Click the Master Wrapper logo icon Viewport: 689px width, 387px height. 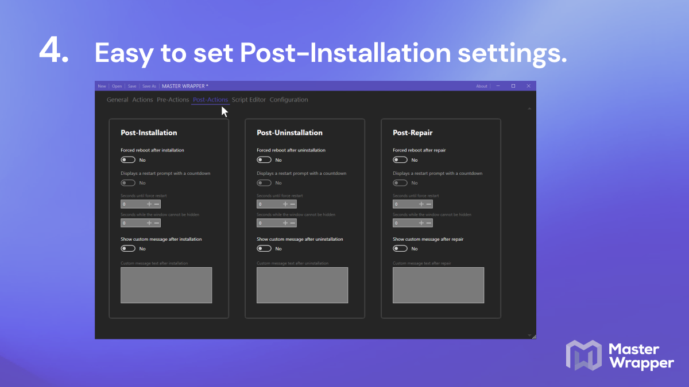[x=584, y=355]
